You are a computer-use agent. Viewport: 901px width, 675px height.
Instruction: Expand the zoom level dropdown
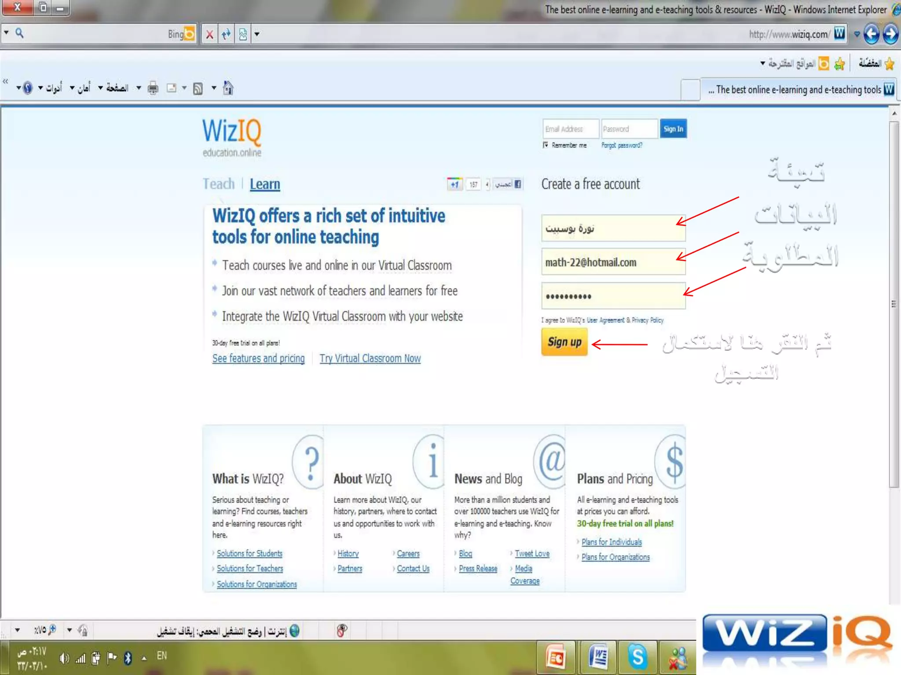(17, 630)
